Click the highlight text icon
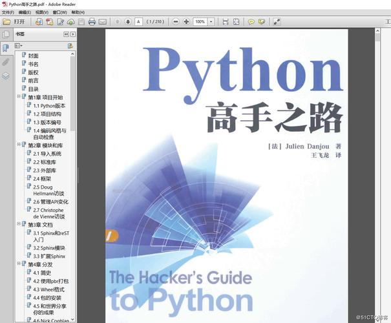 tap(262, 22)
